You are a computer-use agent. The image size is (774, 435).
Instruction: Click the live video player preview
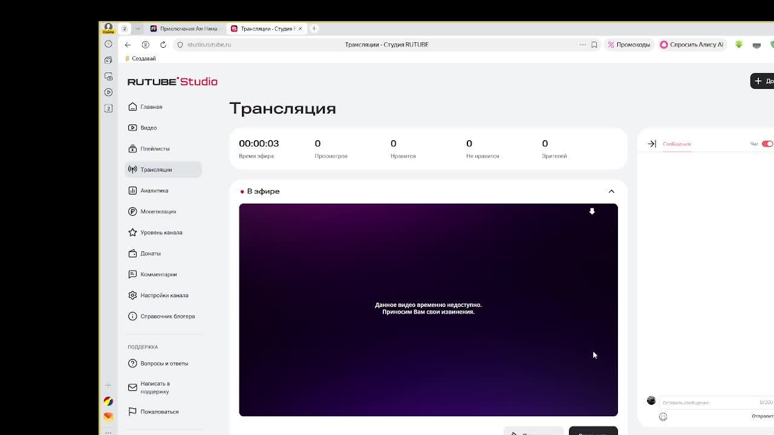click(428, 309)
